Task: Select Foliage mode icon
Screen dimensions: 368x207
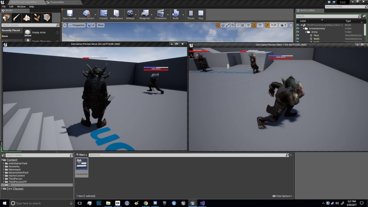Action: pyautogui.click(x=37, y=18)
